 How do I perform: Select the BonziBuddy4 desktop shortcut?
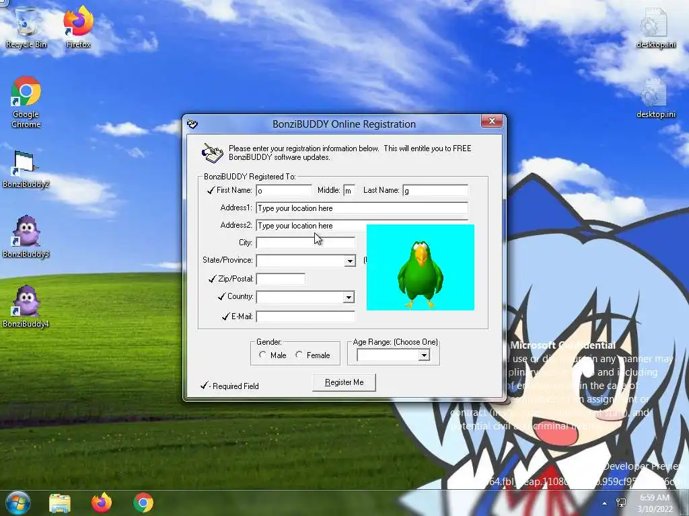(26, 306)
